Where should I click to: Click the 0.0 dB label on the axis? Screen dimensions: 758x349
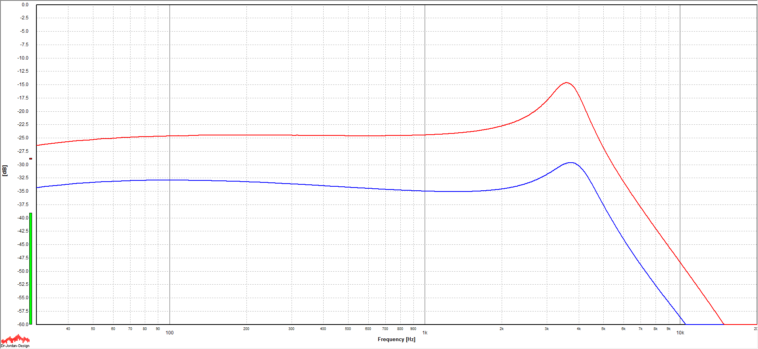pyautogui.click(x=25, y=5)
